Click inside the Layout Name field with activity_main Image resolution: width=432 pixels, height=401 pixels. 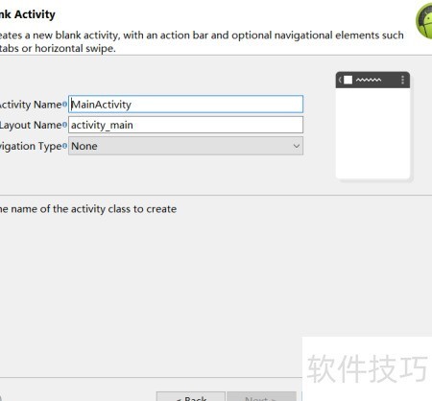[185, 125]
